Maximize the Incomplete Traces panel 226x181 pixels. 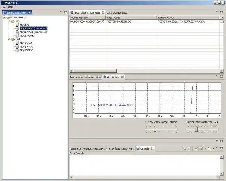[x=221, y=12]
